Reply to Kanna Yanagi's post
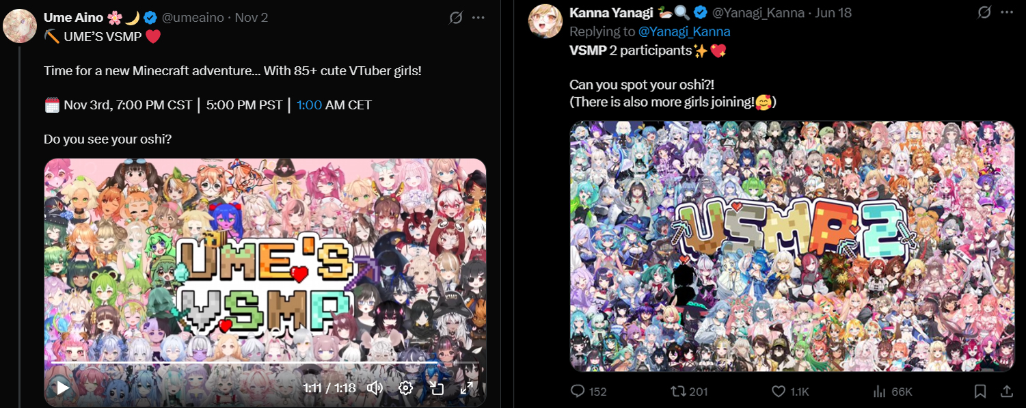1026x408 pixels. (x=588, y=392)
